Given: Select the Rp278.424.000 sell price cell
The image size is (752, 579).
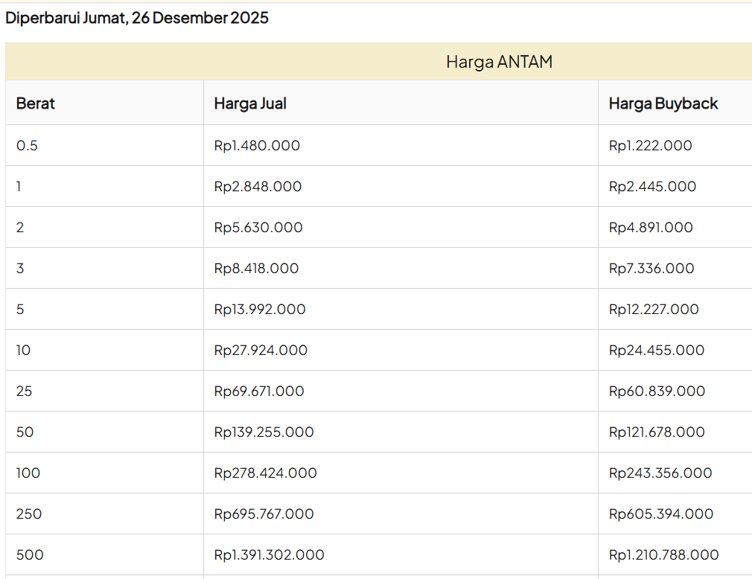Looking at the screenshot, I should (x=265, y=473).
